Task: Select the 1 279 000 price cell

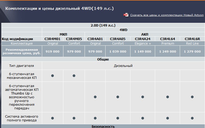Action: pos(192,52)
